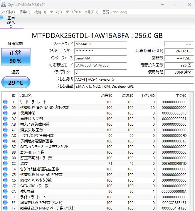The width and height of the screenshot is (195, 211).
Task: Click status orb beside 使用時間 attribute row
Action: pyautogui.click(x=5, y=113)
